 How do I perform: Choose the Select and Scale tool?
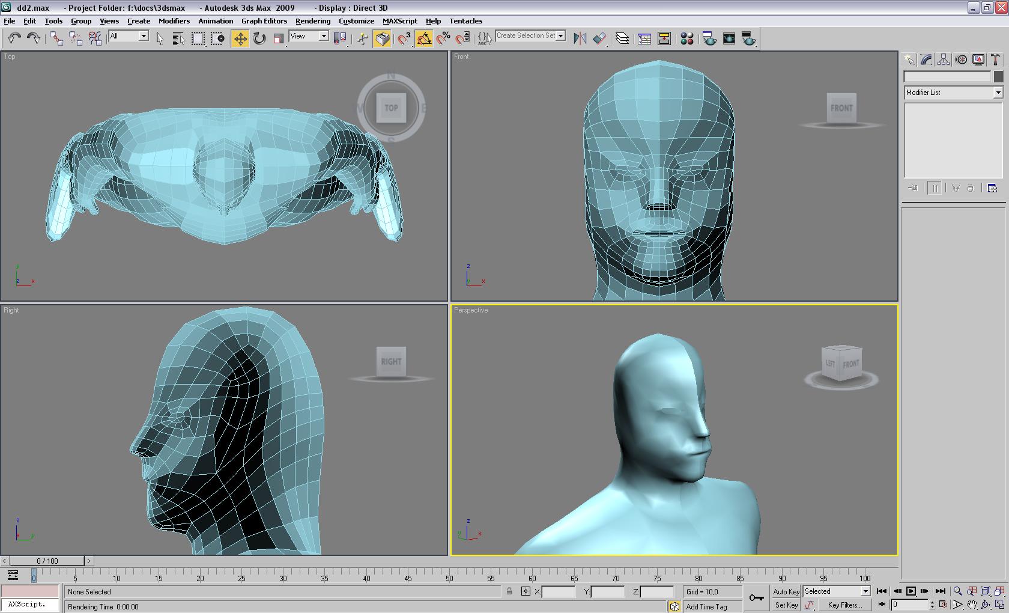[x=279, y=38]
